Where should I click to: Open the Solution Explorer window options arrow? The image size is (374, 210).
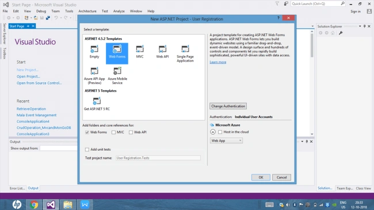coord(360,26)
